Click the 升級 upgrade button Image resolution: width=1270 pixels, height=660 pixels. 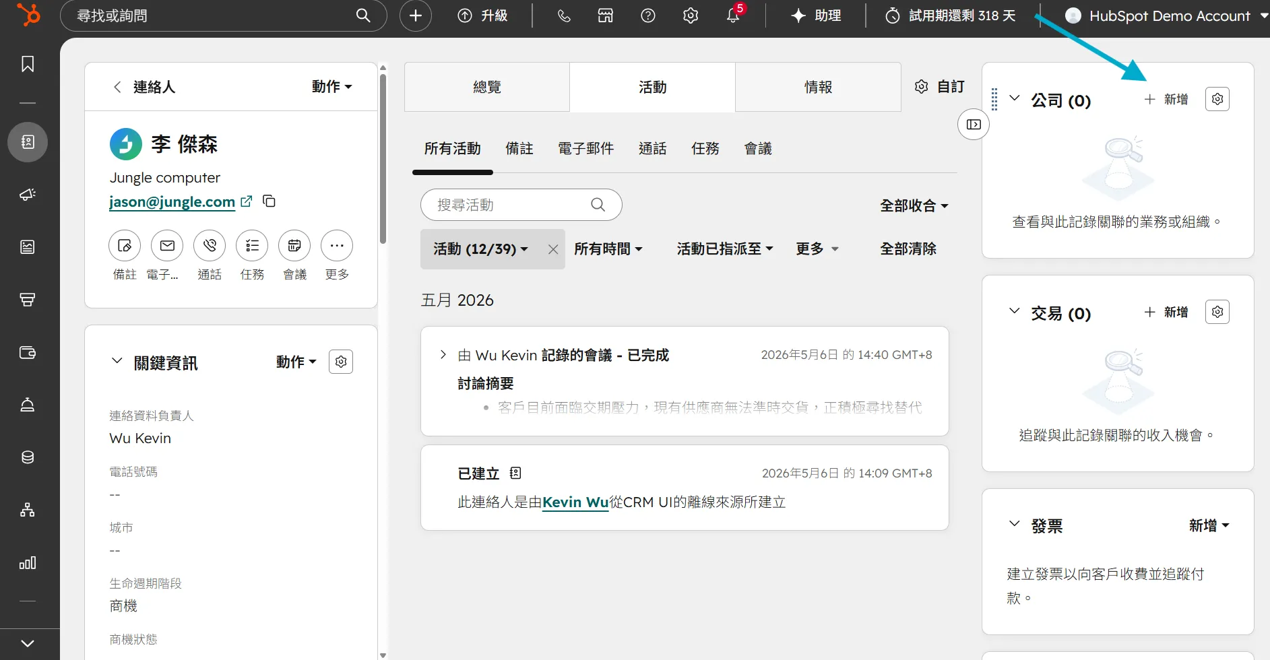(x=482, y=15)
